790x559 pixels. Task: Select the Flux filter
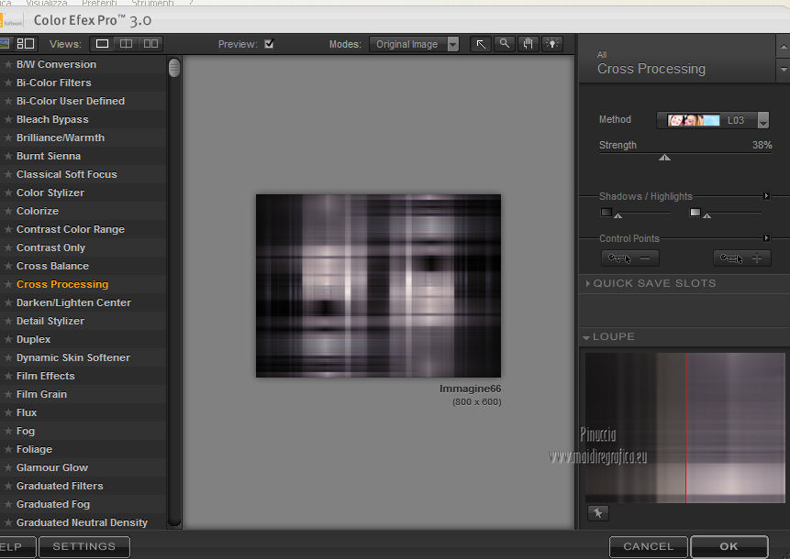(27, 412)
